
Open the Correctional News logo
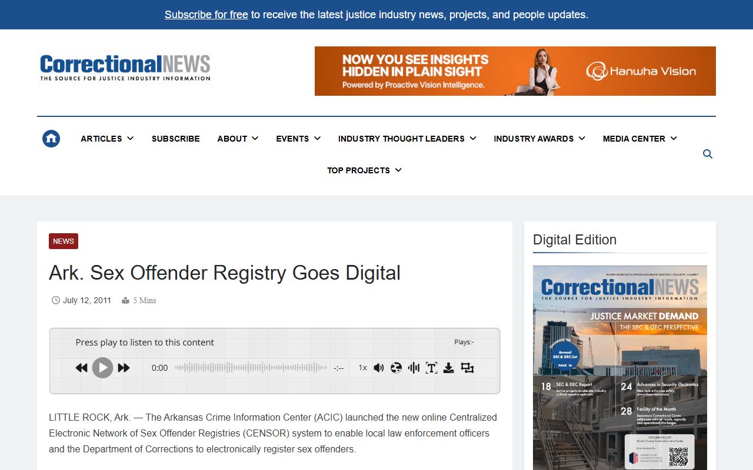coord(125,68)
